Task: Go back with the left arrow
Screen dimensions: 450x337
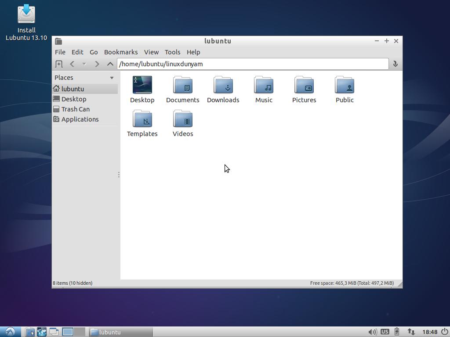Action: point(72,64)
